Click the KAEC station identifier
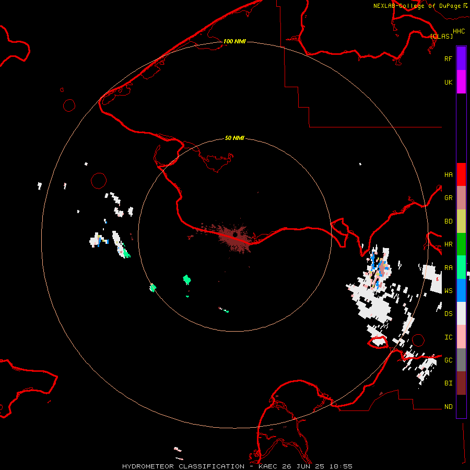Image resolution: width=470 pixels, height=470 pixels. [x=268, y=466]
